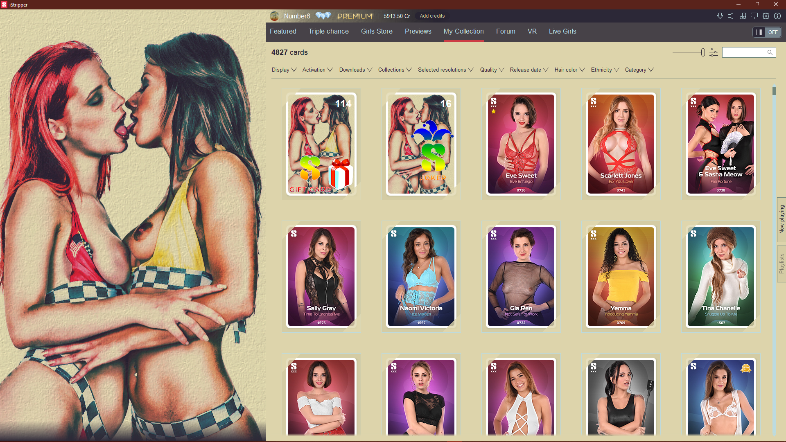
Task: Open the downloads icon in header
Action: click(720, 16)
